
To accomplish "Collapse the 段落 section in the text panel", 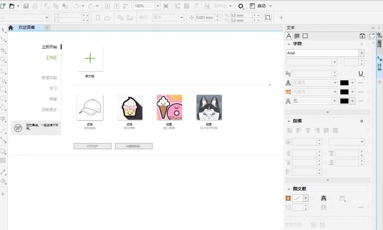I will 289,121.
